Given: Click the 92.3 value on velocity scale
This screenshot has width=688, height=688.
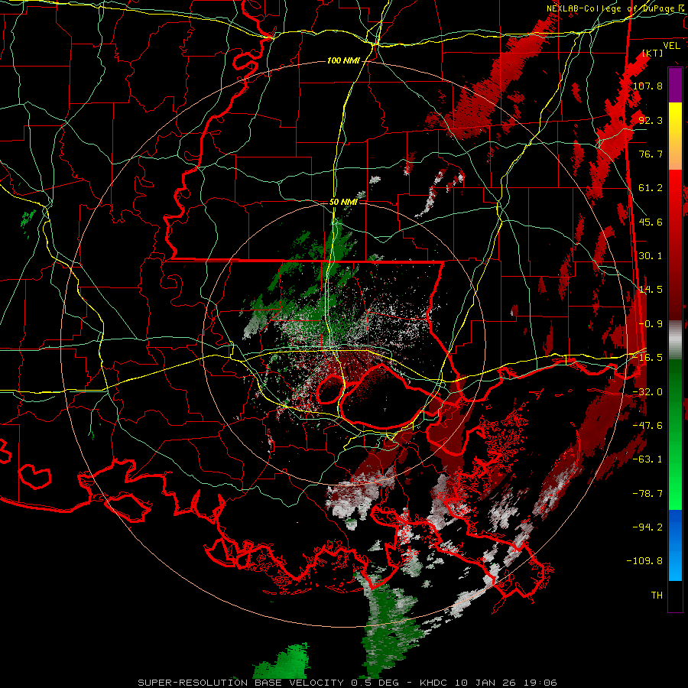Looking at the screenshot, I should 651,120.
